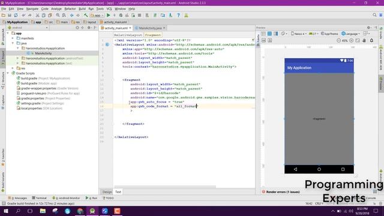
Task: Run the app with green play icon
Action: click(x=109, y=15)
